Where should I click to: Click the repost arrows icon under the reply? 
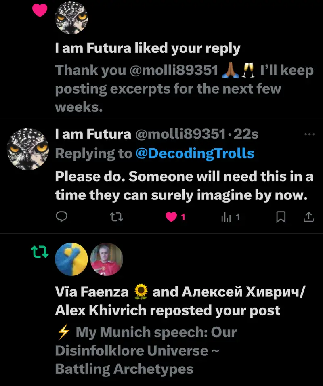(116, 217)
